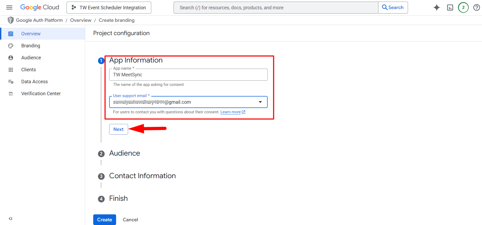Click the Data Access settings-list icon
Viewport: 482px width, 225px height.
[x=11, y=82]
